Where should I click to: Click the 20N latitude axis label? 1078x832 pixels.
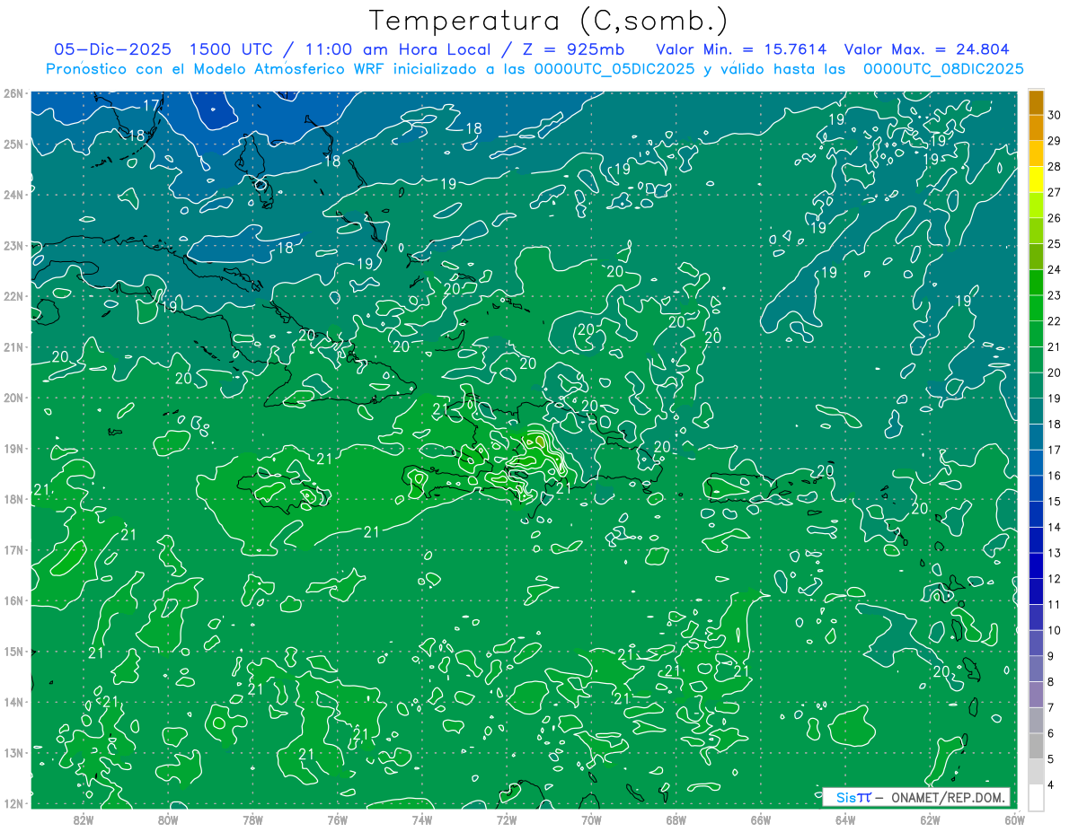click(x=13, y=398)
